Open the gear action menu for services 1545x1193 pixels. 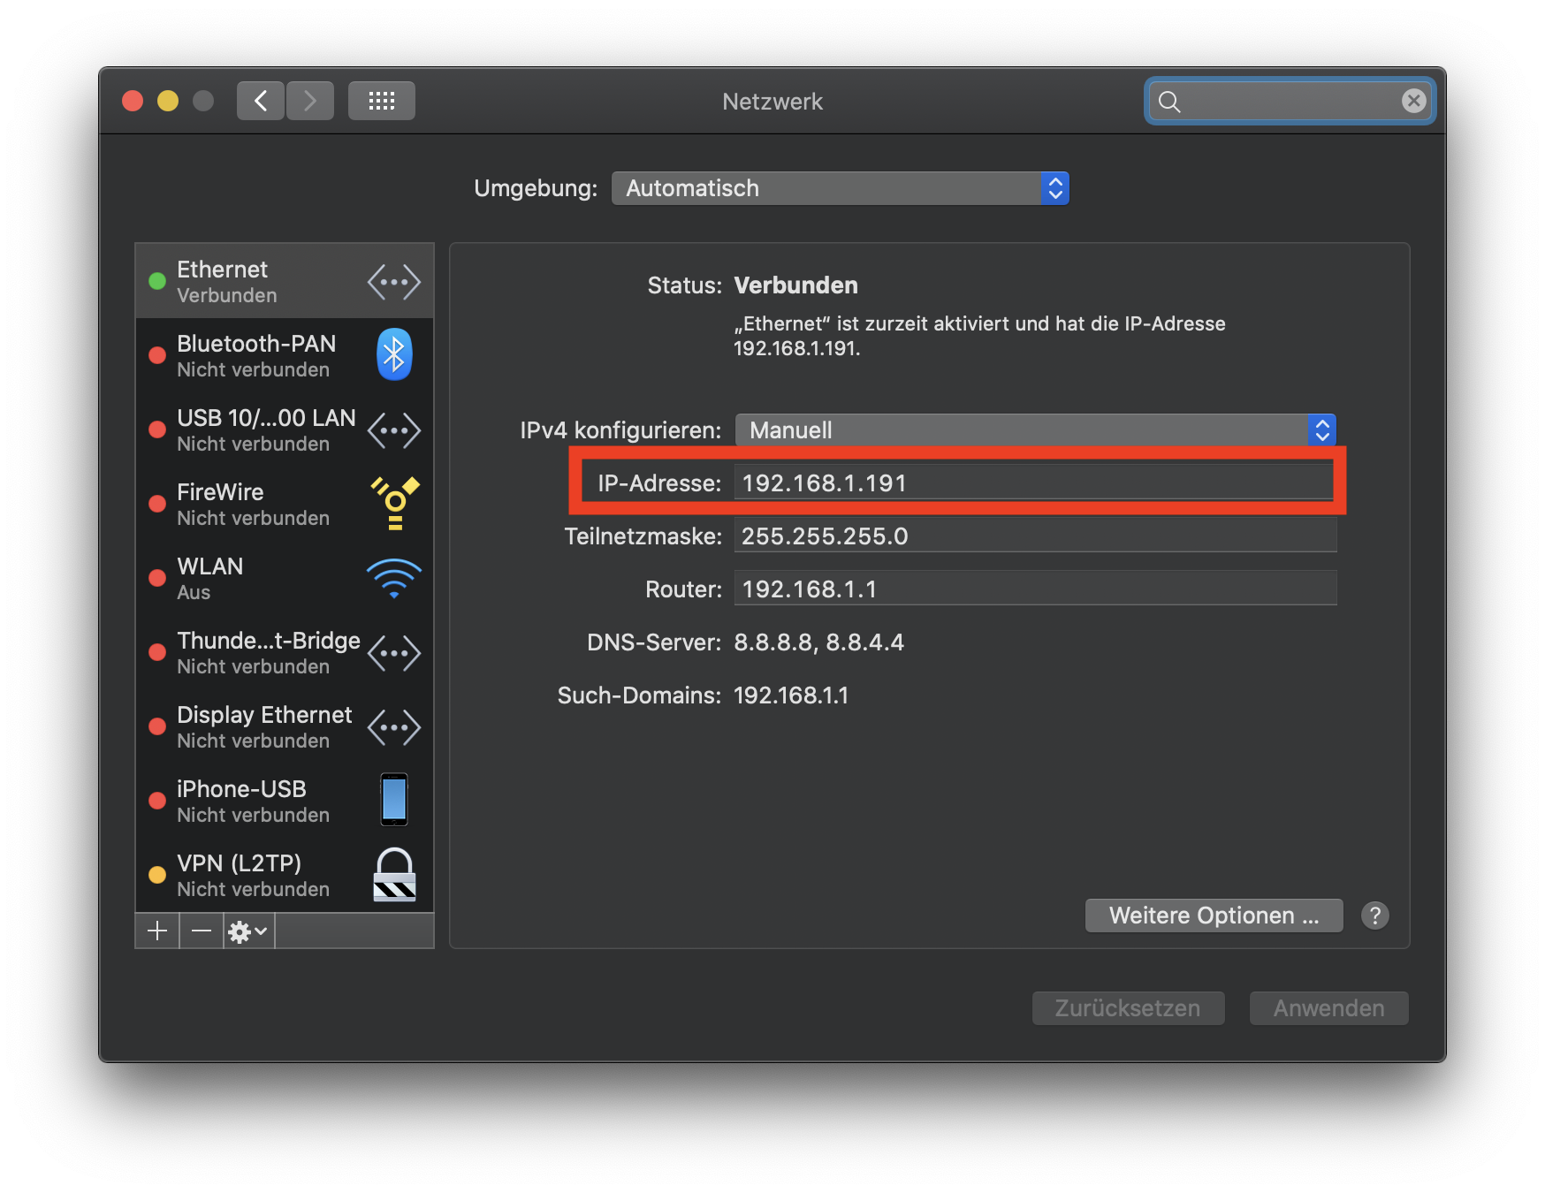pyautogui.click(x=247, y=931)
